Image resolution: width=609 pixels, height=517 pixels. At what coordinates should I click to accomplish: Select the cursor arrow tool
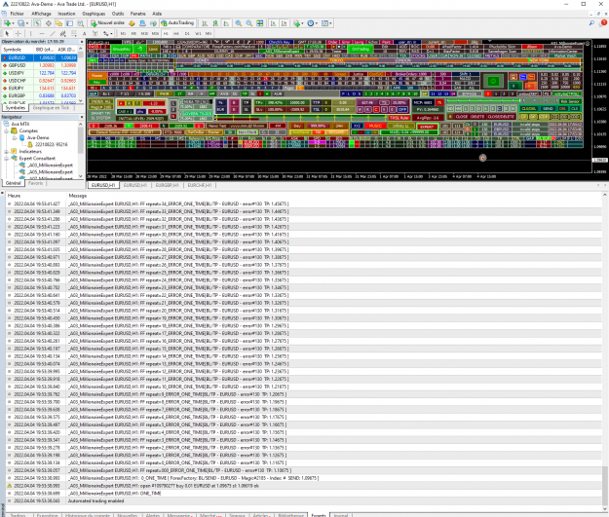(7, 34)
